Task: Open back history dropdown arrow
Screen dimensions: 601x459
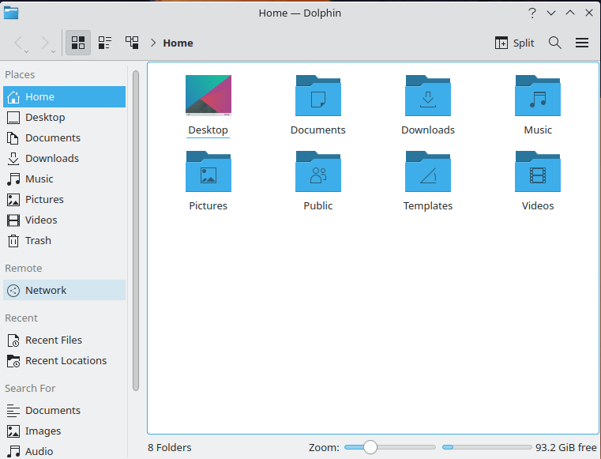Action: pyautogui.click(x=26, y=51)
